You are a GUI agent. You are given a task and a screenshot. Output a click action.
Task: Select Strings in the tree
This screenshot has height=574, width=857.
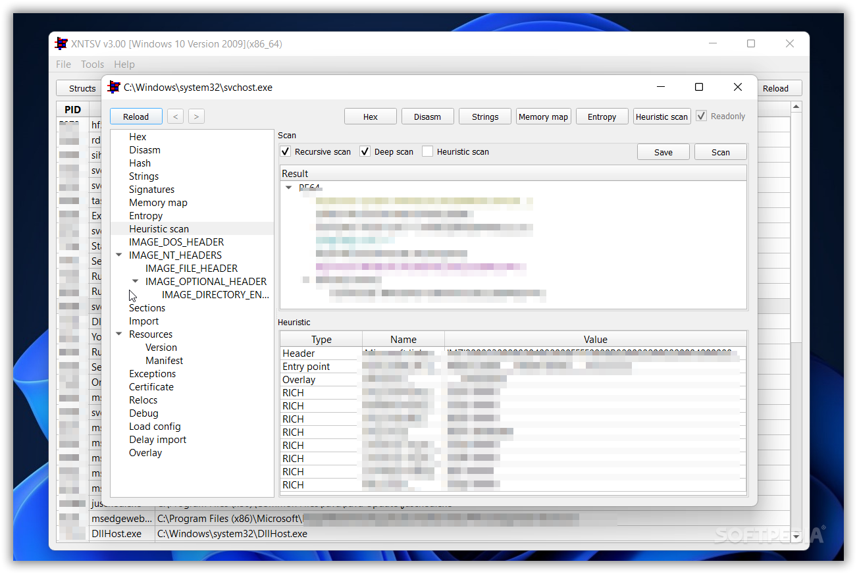tap(143, 176)
